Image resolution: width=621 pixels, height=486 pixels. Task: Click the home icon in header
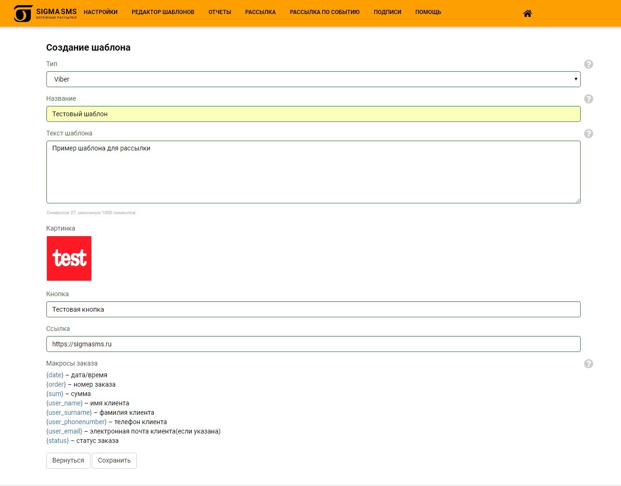coord(527,14)
